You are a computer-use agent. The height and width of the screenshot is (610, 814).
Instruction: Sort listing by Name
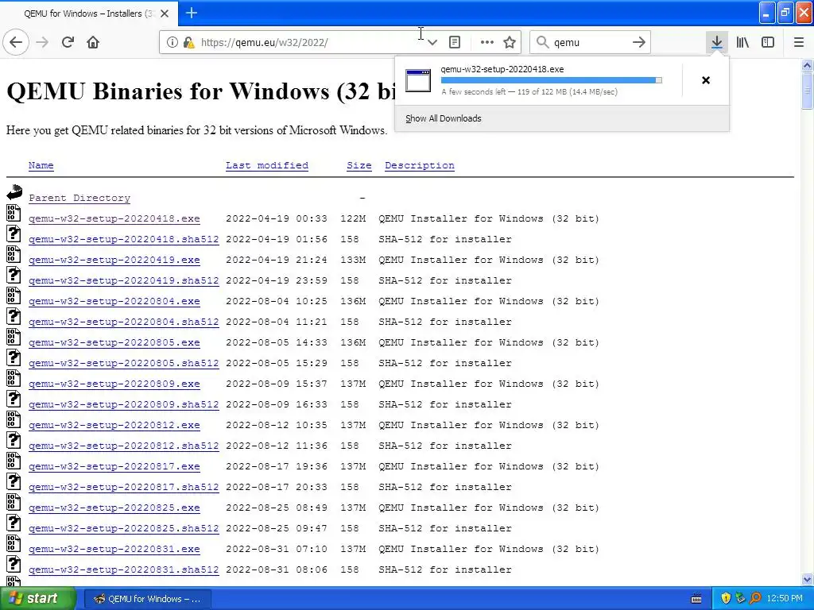pos(41,165)
